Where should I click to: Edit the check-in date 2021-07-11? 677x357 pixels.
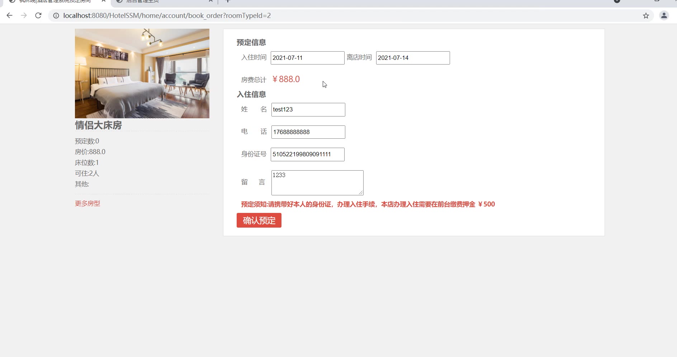(x=307, y=58)
